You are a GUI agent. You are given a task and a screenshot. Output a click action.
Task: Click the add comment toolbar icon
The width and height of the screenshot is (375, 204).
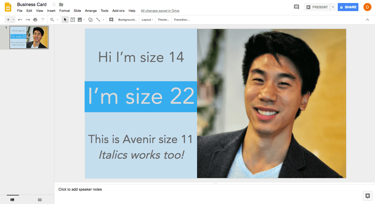[x=111, y=20]
